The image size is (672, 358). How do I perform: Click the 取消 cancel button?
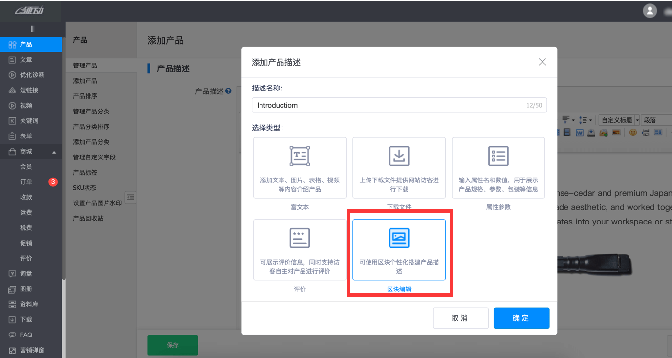(460, 318)
